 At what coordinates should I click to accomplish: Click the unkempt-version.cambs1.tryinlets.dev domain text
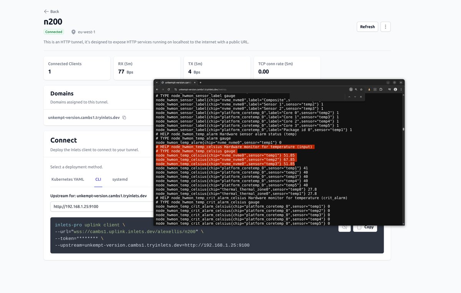(x=84, y=118)
